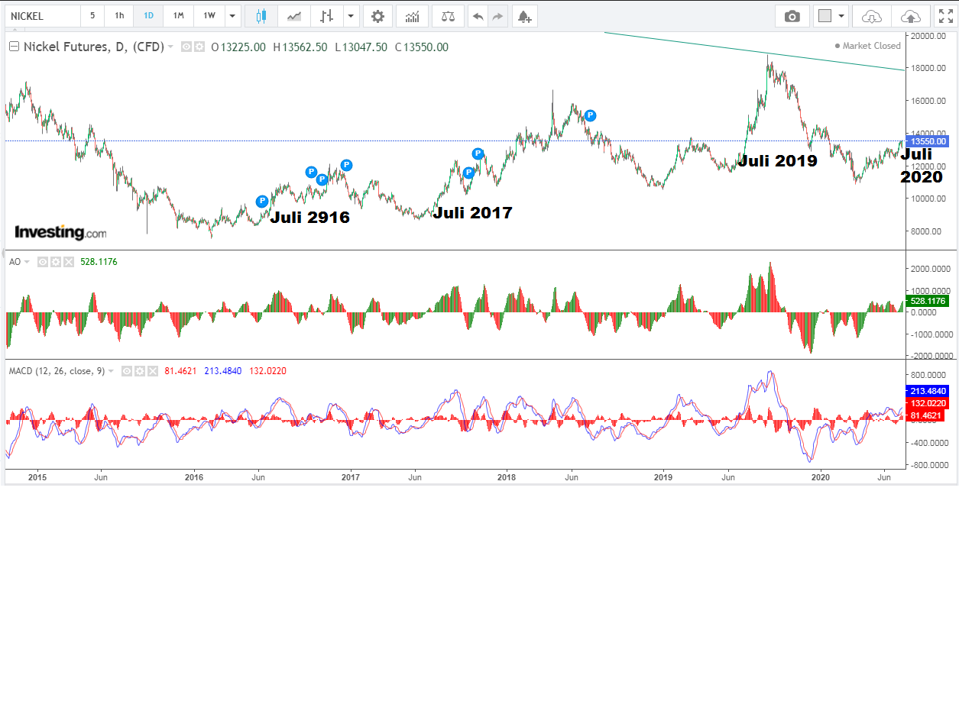Click the Compare scales icon
This screenshot has width=959, height=717.
(447, 16)
